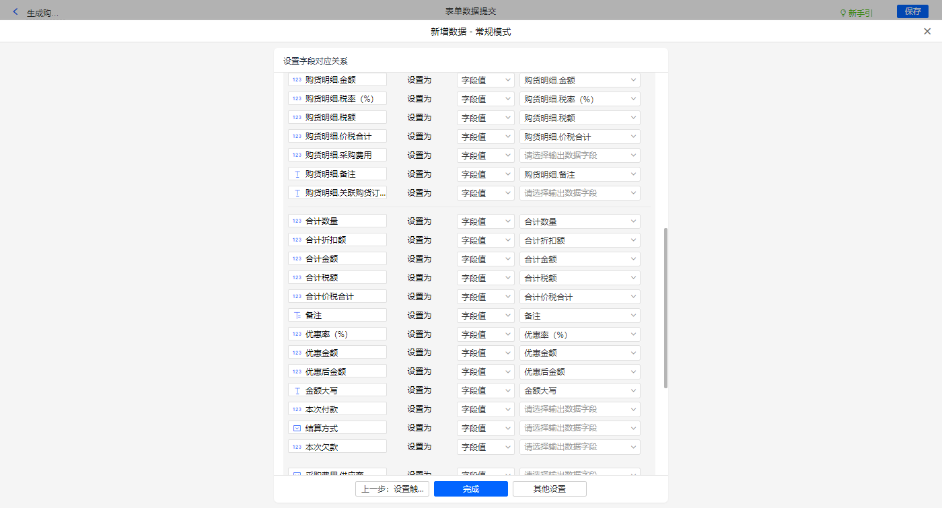The width and height of the screenshot is (942, 508).
Task: Click the 完成 button
Action: (470, 489)
